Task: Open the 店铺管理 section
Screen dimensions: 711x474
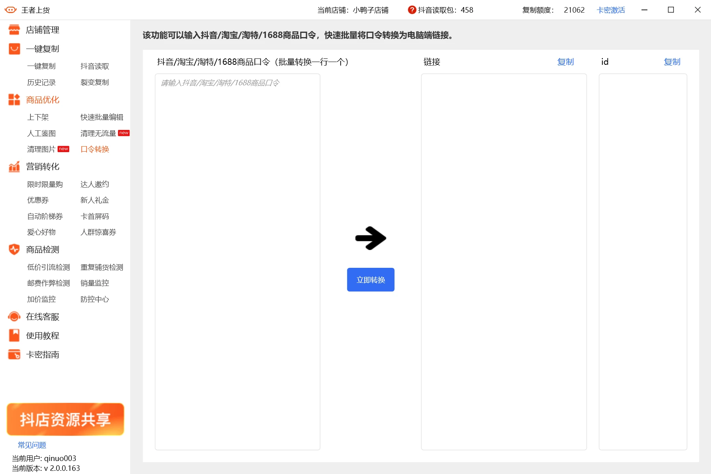Action: tap(43, 30)
